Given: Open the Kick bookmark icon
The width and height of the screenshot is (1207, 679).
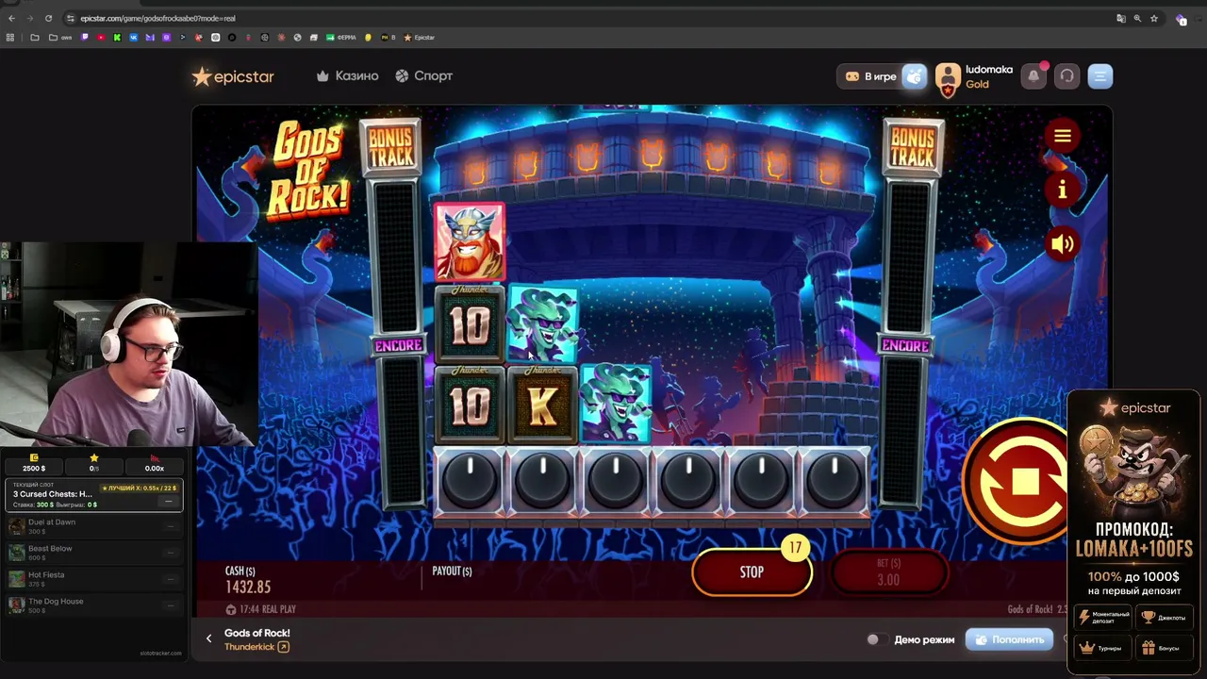Looking at the screenshot, I should 117,38.
